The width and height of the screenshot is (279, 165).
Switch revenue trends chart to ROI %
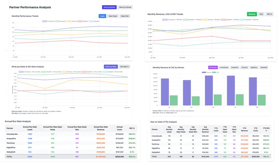pos(269,14)
